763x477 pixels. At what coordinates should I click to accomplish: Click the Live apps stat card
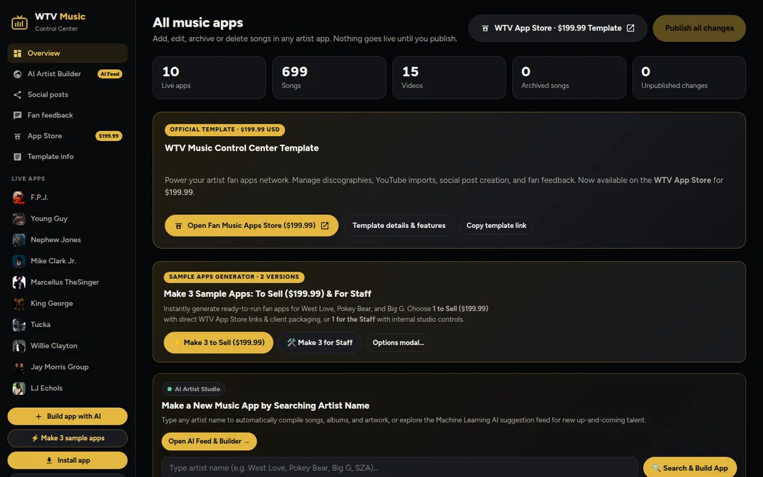pyautogui.click(x=209, y=78)
